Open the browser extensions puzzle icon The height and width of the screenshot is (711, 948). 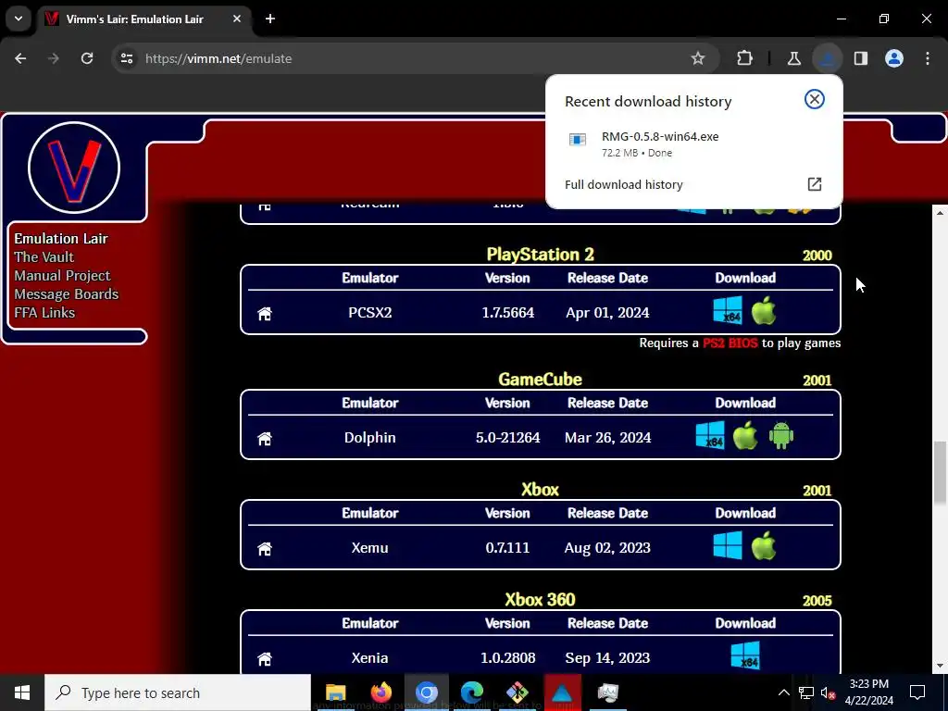click(745, 58)
